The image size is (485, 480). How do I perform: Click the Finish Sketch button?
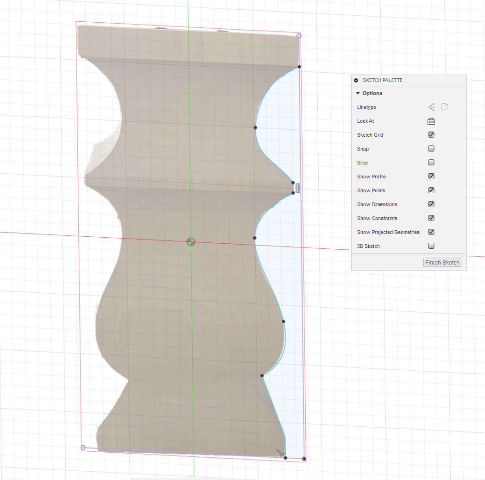442,262
